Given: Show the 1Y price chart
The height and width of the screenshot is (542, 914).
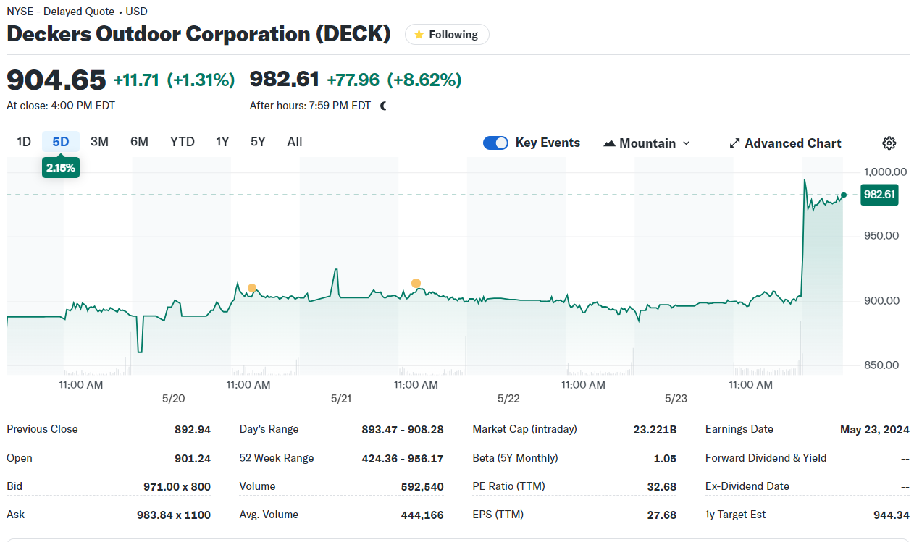Looking at the screenshot, I should (x=222, y=142).
